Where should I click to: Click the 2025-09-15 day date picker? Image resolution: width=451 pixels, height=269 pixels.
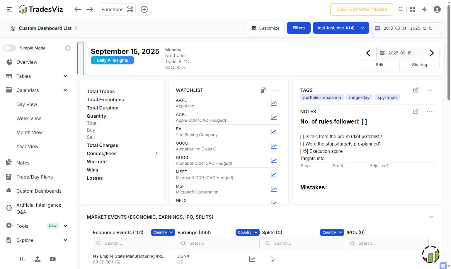point(400,53)
